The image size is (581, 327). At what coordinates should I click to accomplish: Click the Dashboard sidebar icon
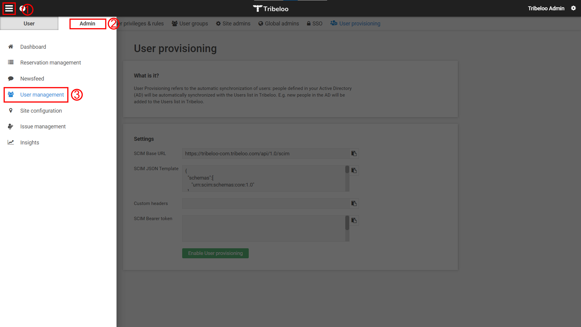coord(10,46)
